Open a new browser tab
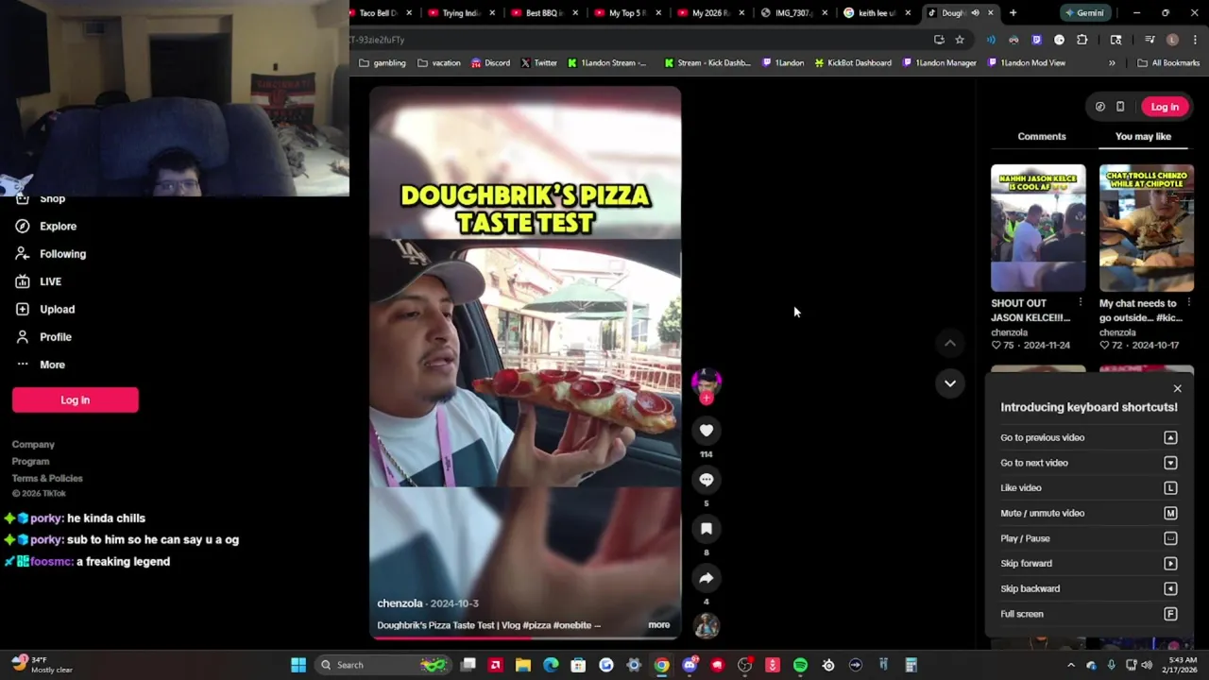The width and height of the screenshot is (1209, 680). (1013, 13)
